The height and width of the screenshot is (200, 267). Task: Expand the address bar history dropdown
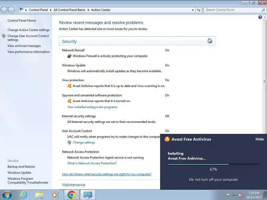coord(193,10)
